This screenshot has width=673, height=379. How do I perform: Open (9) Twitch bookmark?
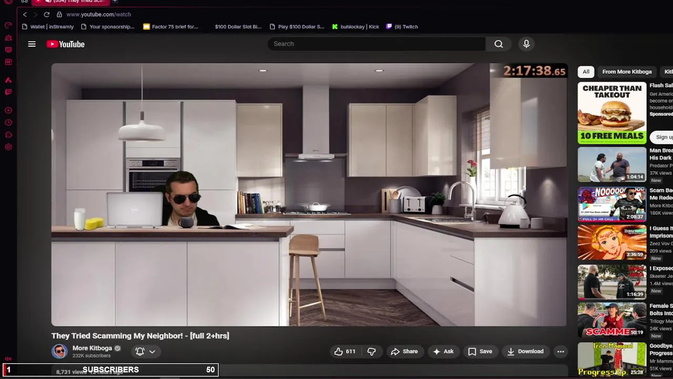(x=402, y=26)
